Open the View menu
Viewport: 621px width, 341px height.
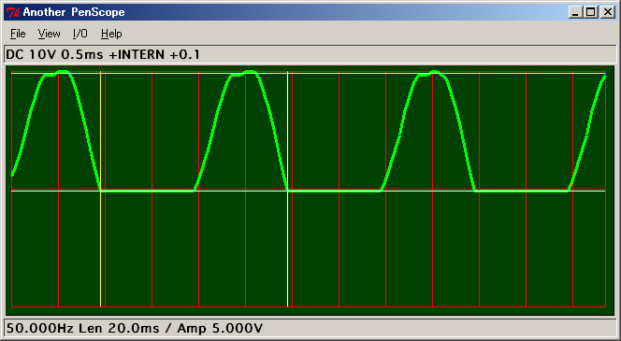coord(50,34)
